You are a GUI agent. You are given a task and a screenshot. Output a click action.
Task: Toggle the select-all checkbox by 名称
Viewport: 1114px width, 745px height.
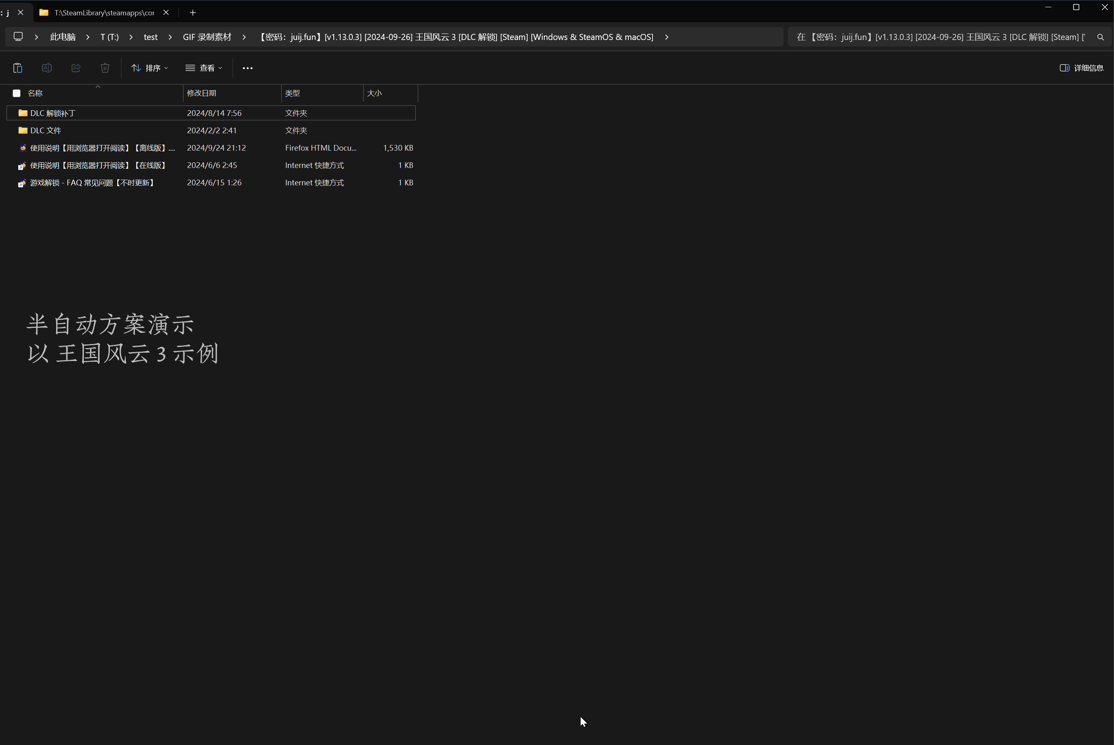click(x=17, y=93)
